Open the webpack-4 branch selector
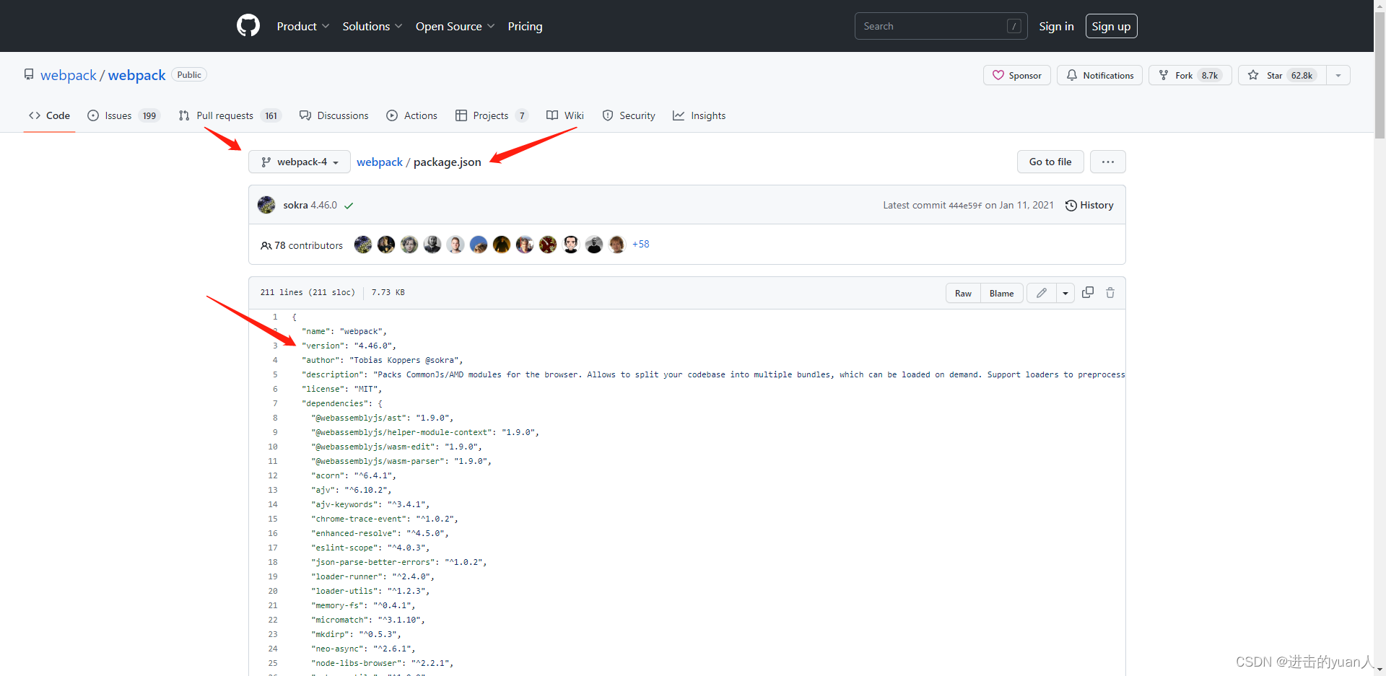Viewport: 1386px width, 676px height. click(300, 162)
